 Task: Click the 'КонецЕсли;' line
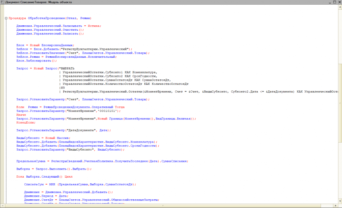[26, 123]
